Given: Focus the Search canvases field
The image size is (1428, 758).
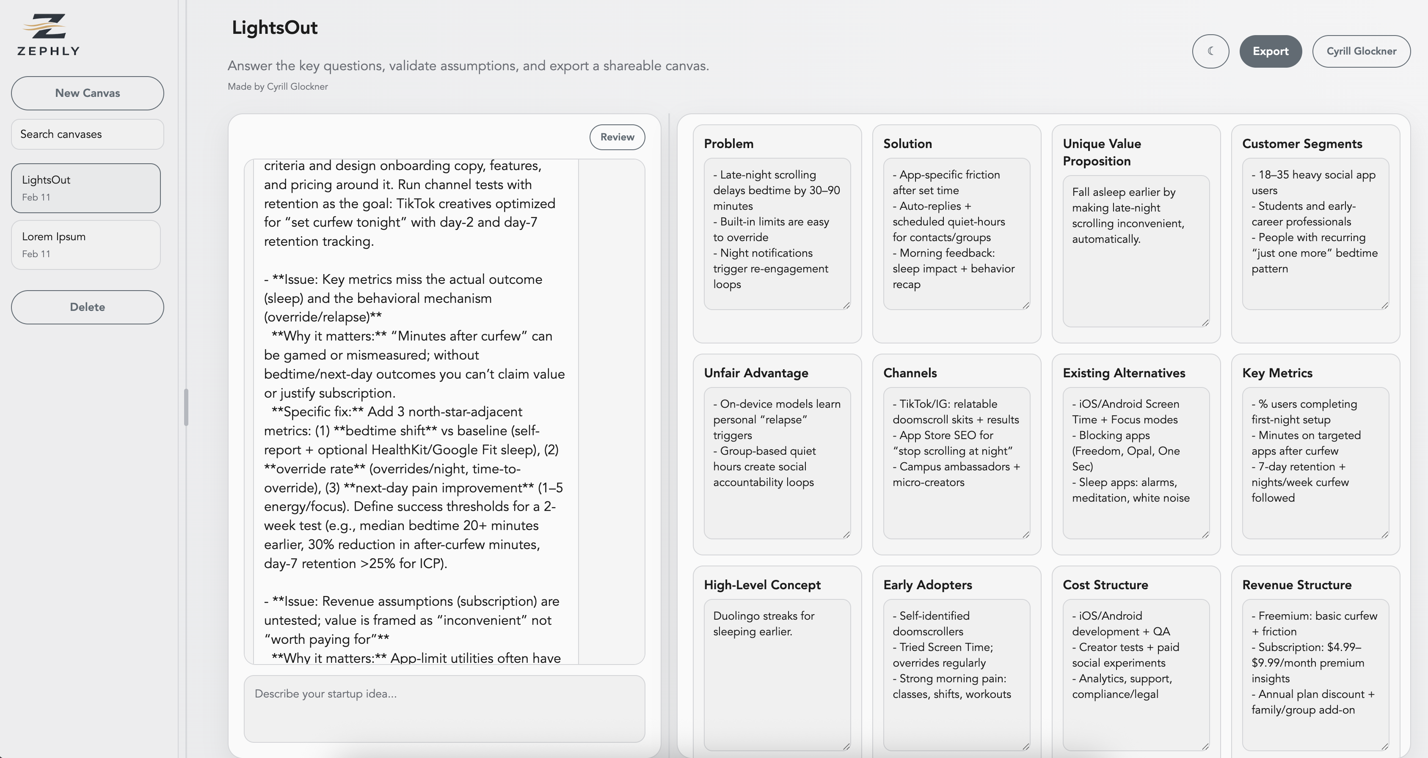Looking at the screenshot, I should 87,134.
